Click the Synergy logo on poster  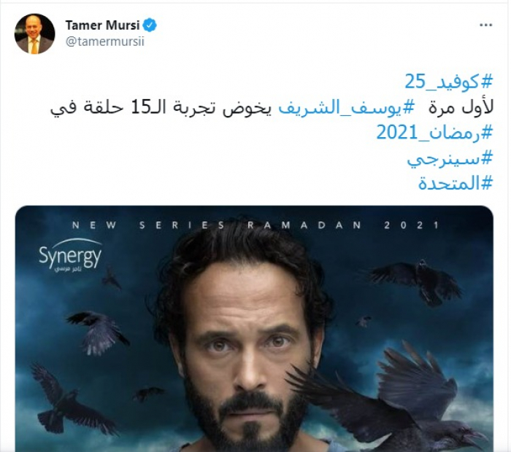point(70,256)
